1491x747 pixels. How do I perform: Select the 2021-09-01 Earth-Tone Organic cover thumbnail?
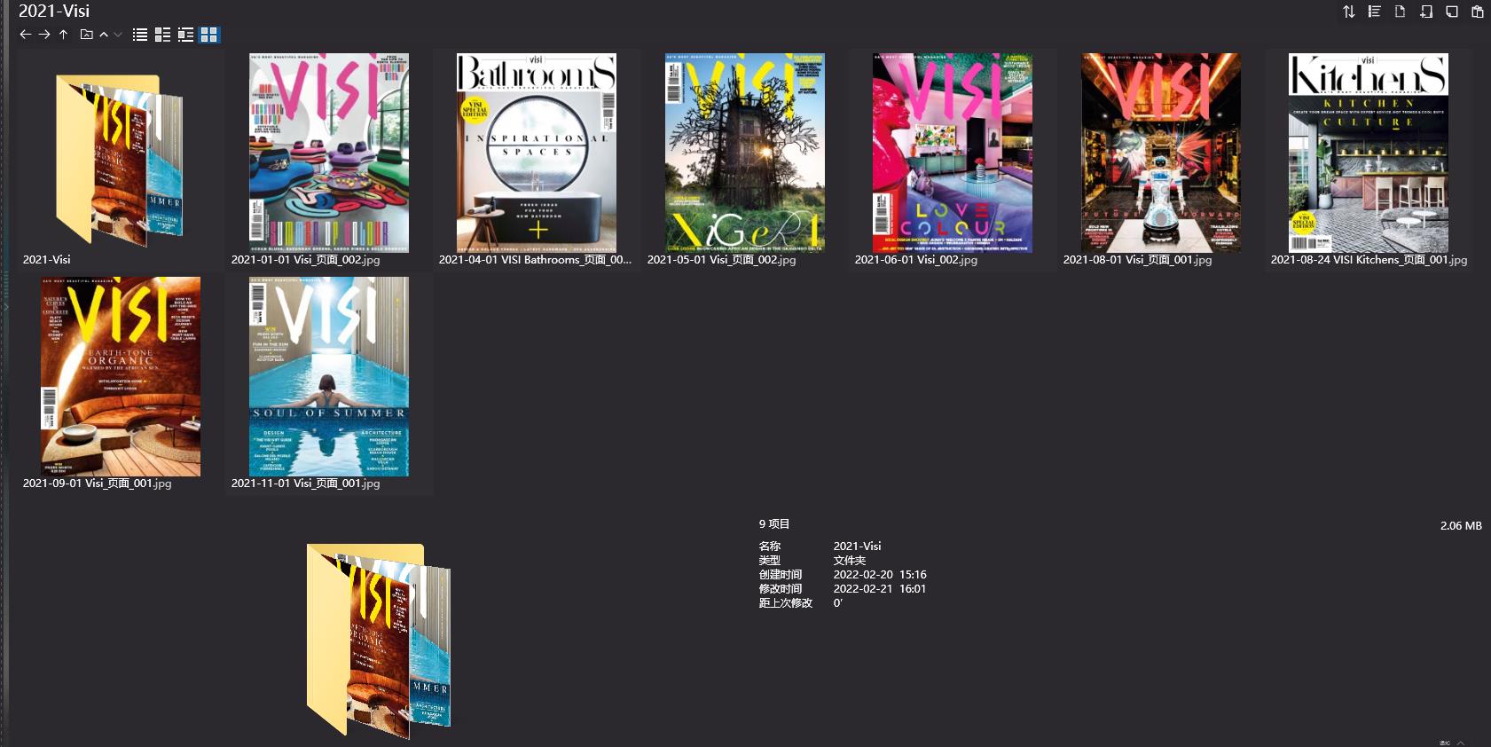tap(121, 376)
